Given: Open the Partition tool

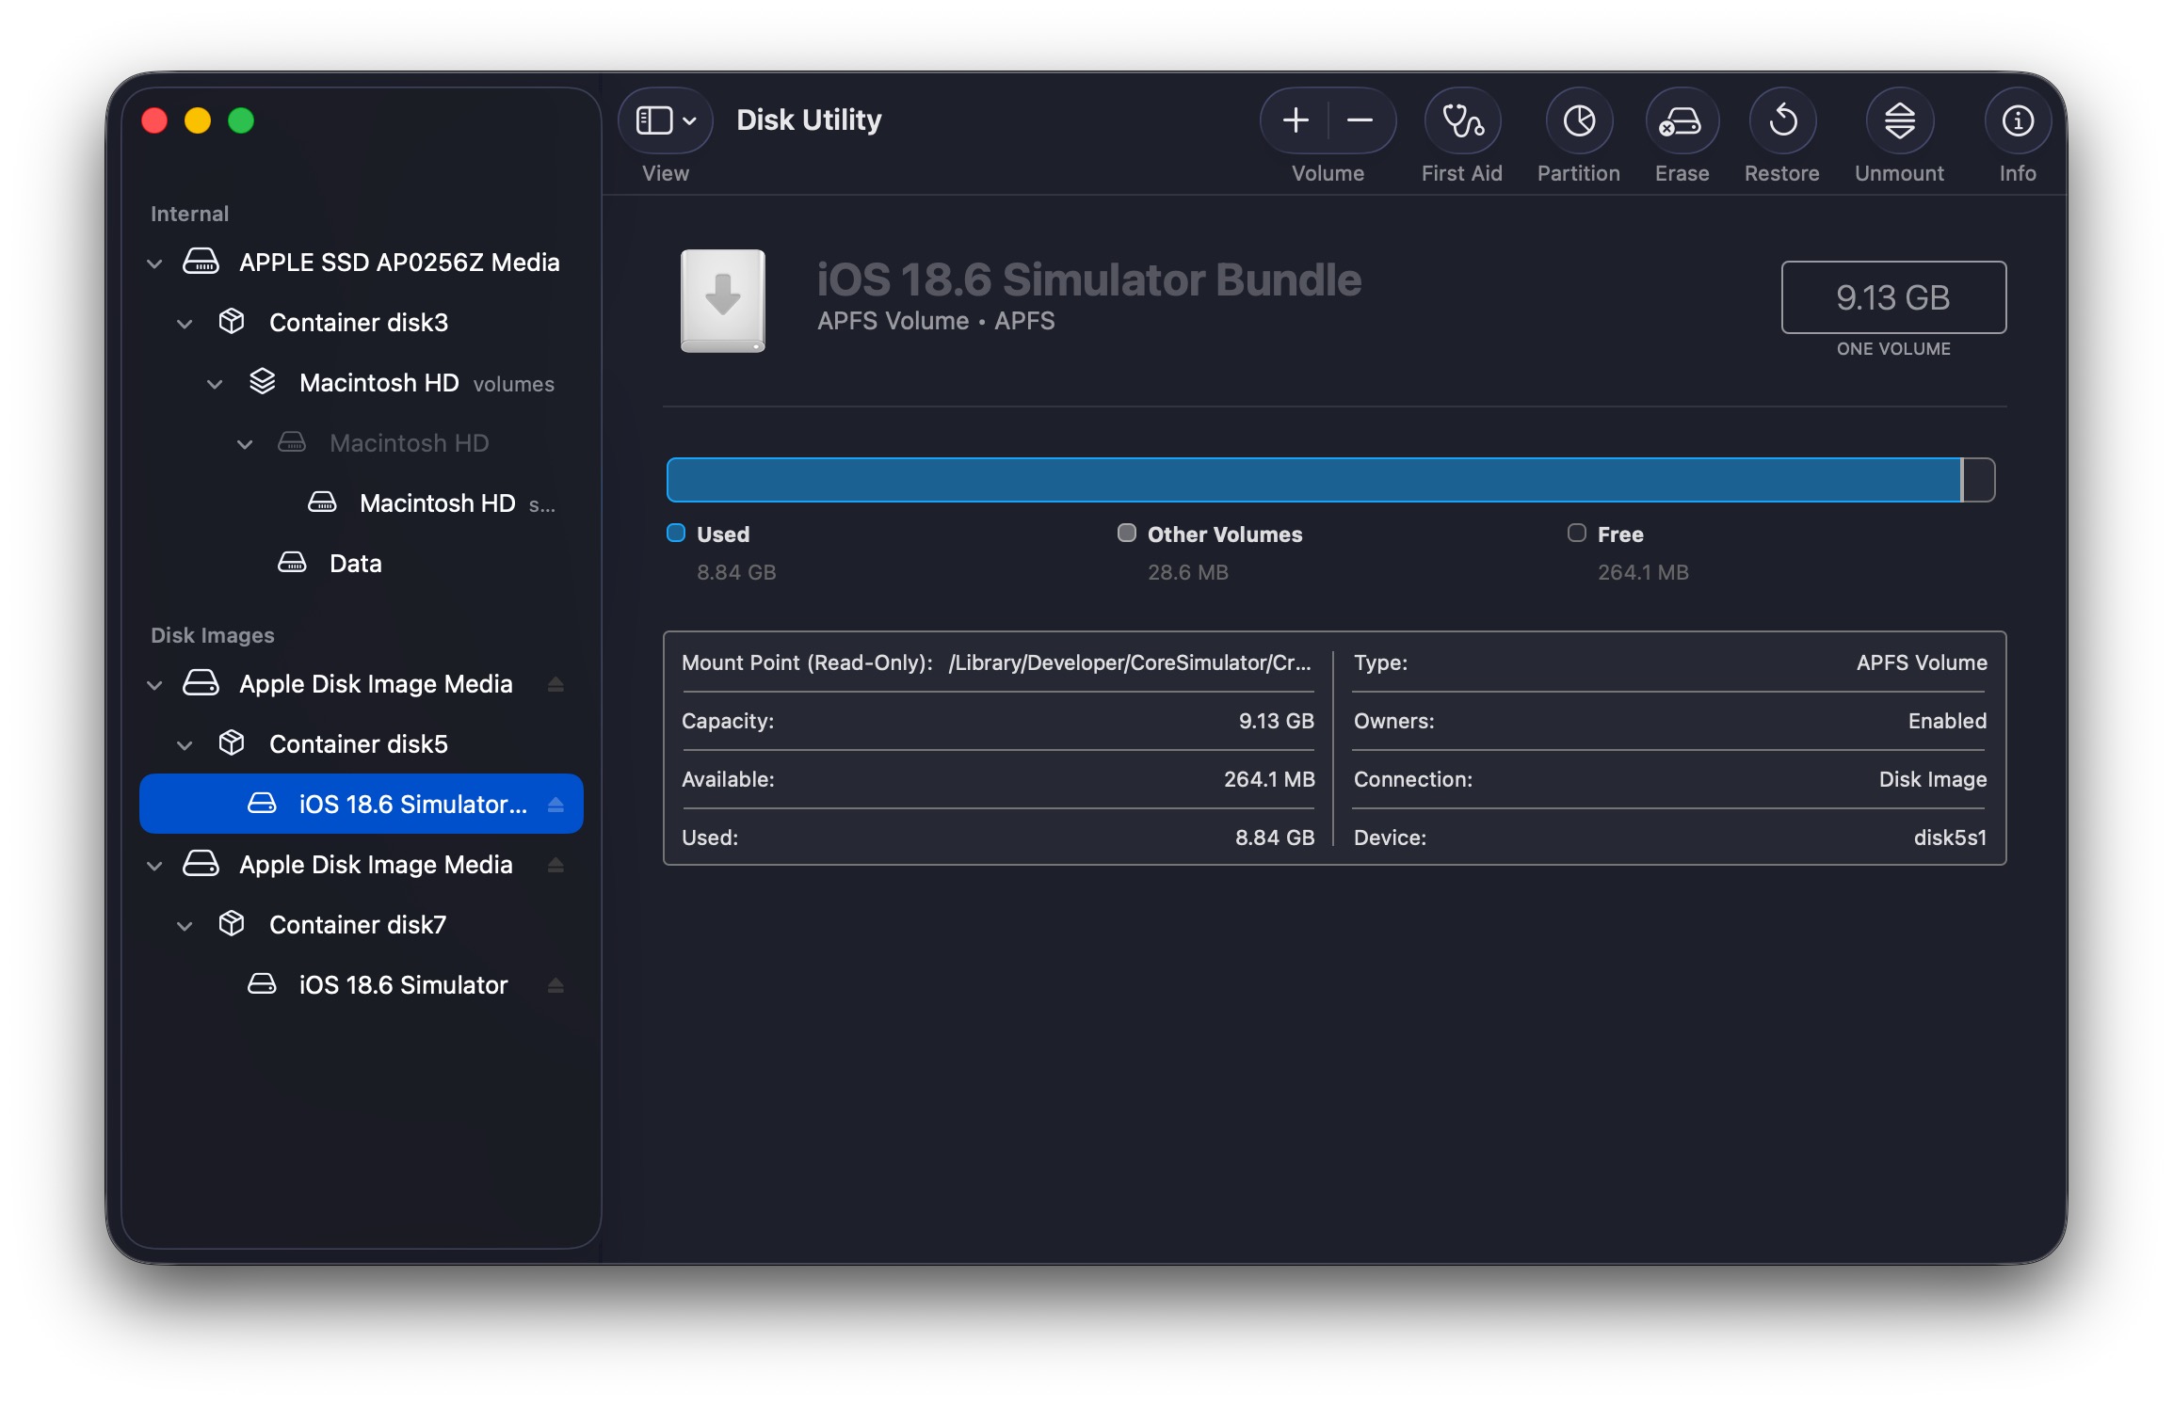Looking at the screenshot, I should pos(1579,120).
